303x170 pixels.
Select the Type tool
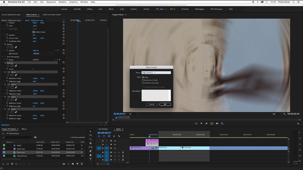[x=90, y=159]
